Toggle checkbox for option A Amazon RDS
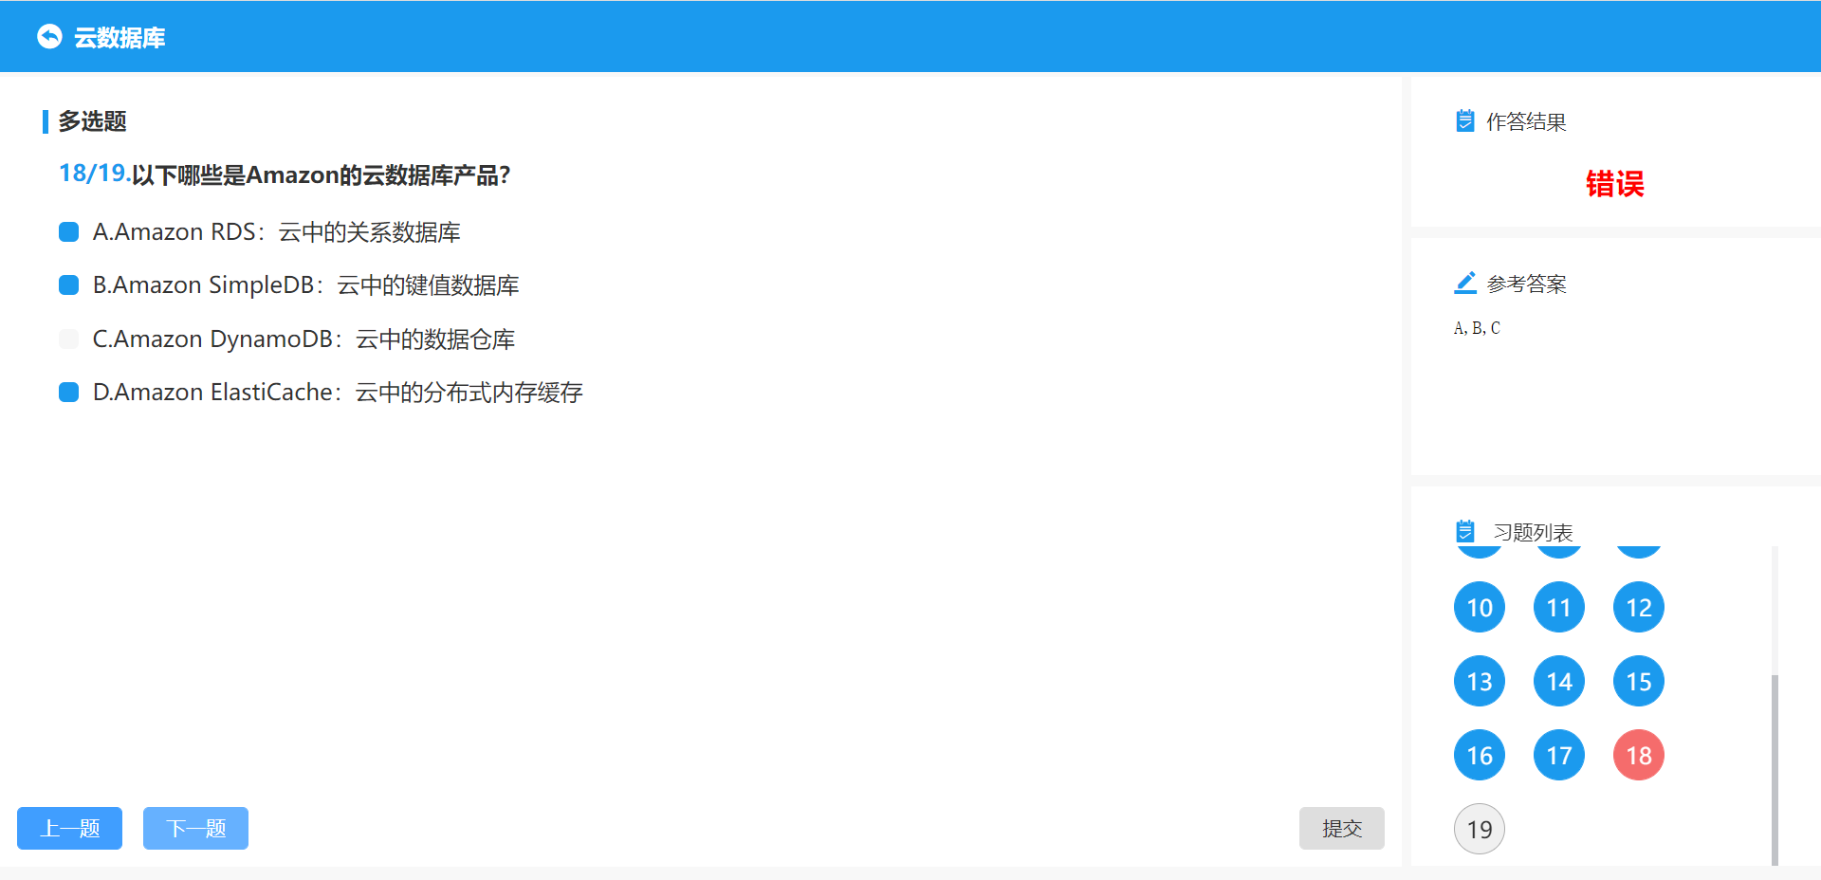The width and height of the screenshot is (1821, 880). click(68, 232)
